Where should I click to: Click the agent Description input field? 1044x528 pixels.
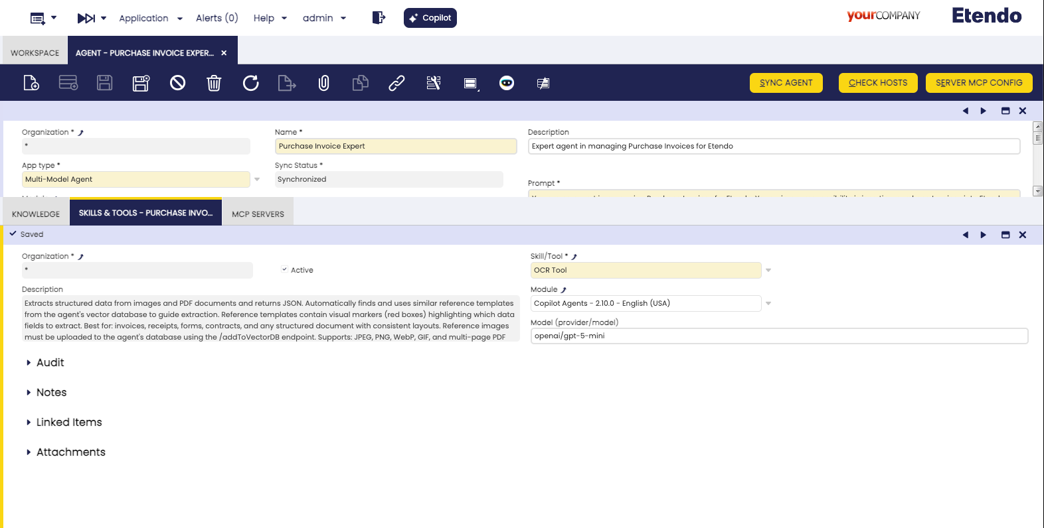tap(774, 146)
